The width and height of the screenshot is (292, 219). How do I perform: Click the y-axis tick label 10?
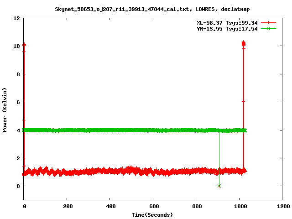pyautogui.click(x=16, y=46)
